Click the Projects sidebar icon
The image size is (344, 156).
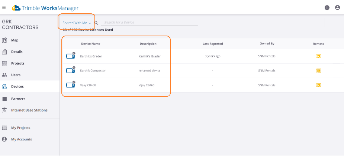tap(4, 63)
